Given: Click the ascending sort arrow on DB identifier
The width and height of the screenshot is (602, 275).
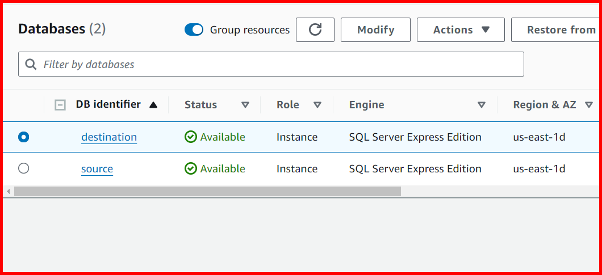Looking at the screenshot, I should (x=153, y=105).
